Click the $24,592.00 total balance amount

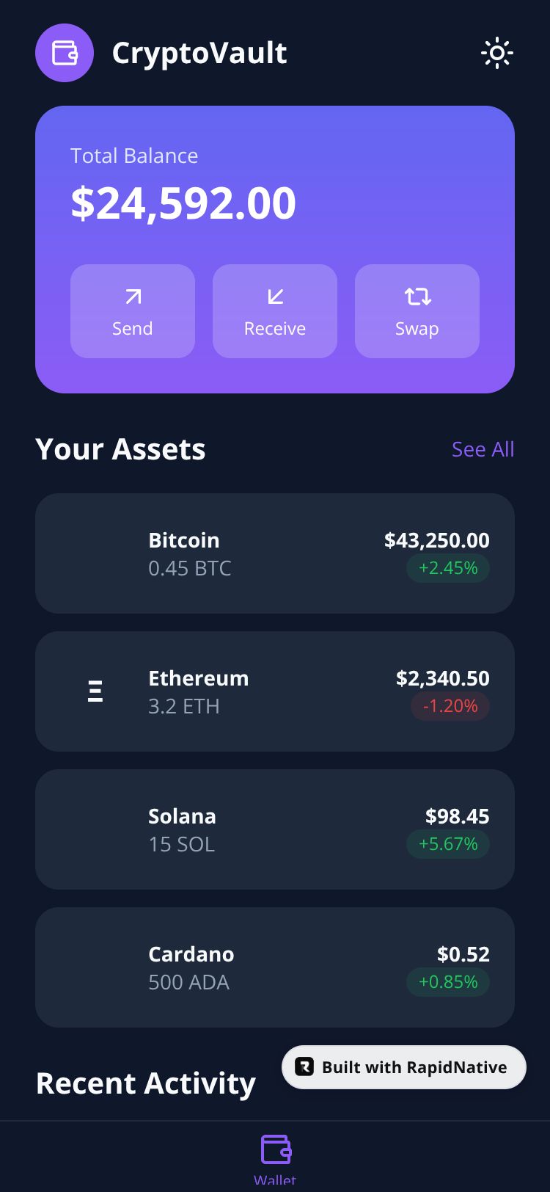183,203
